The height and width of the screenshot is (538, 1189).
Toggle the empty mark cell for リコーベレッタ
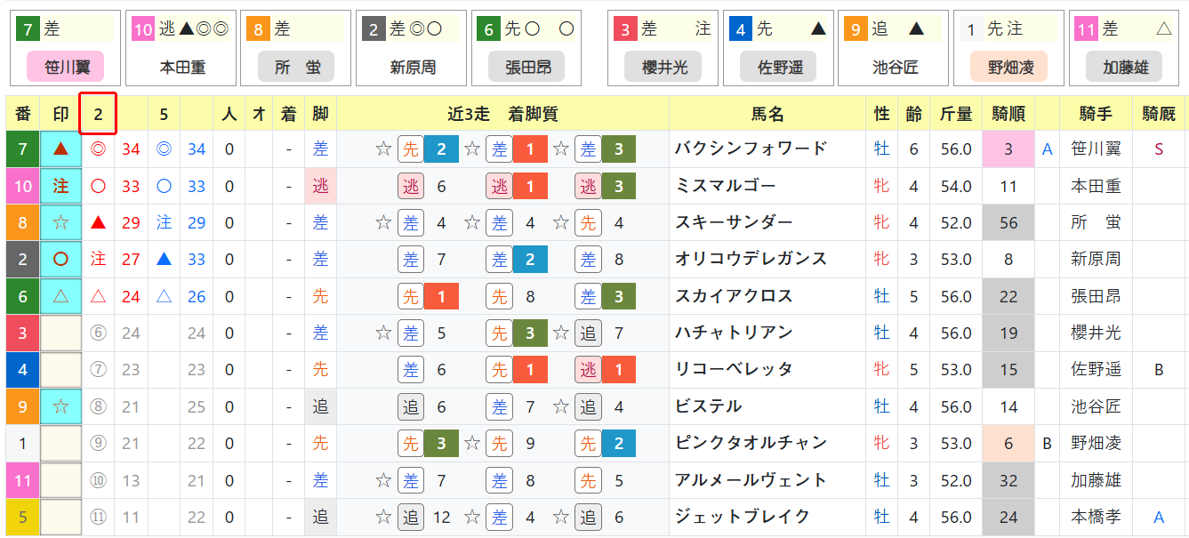pos(60,370)
